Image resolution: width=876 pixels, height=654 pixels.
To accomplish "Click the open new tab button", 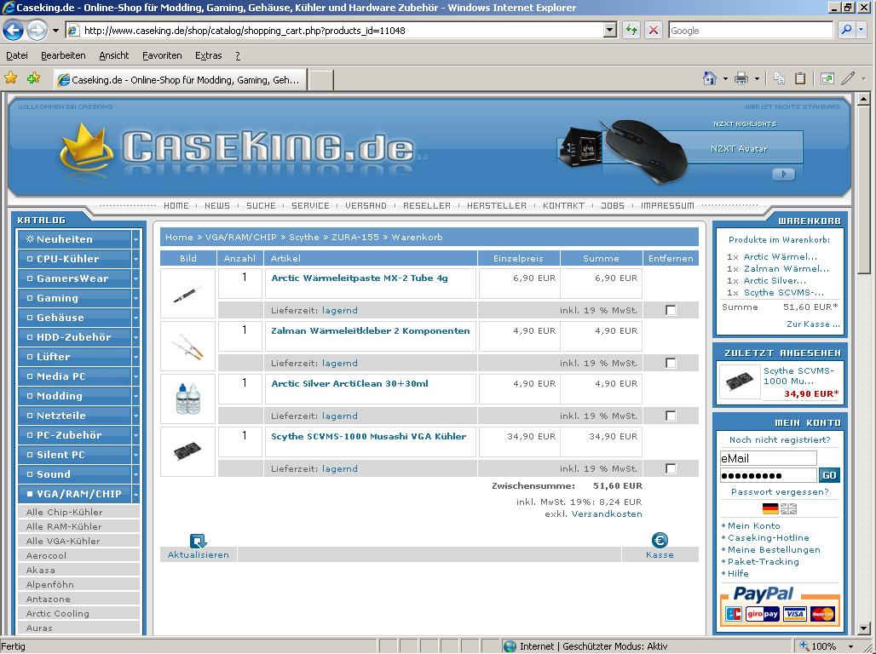I will click(x=321, y=80).
